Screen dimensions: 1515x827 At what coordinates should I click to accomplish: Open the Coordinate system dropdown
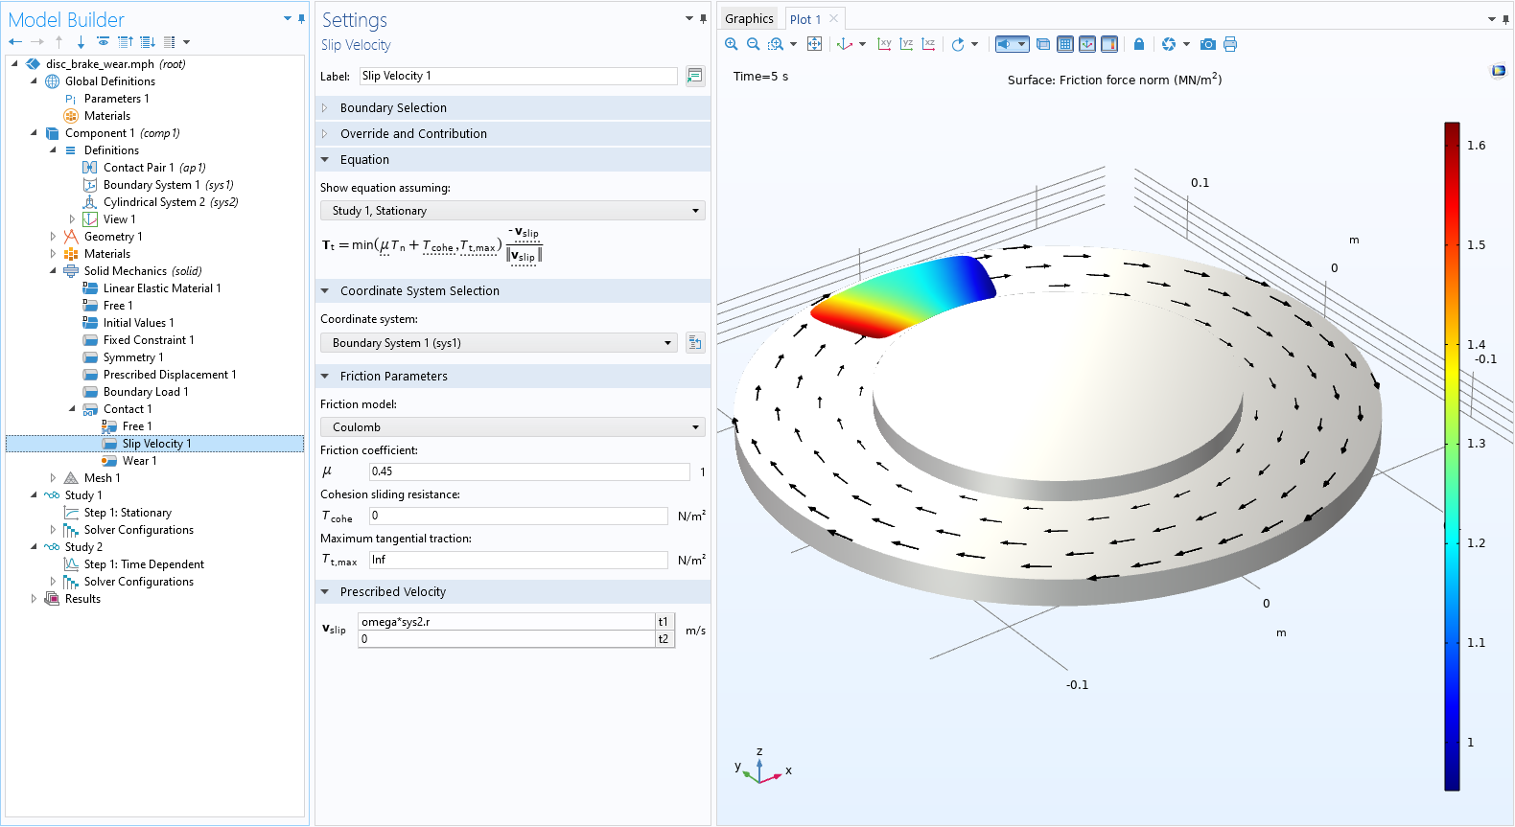click(499, 343)
